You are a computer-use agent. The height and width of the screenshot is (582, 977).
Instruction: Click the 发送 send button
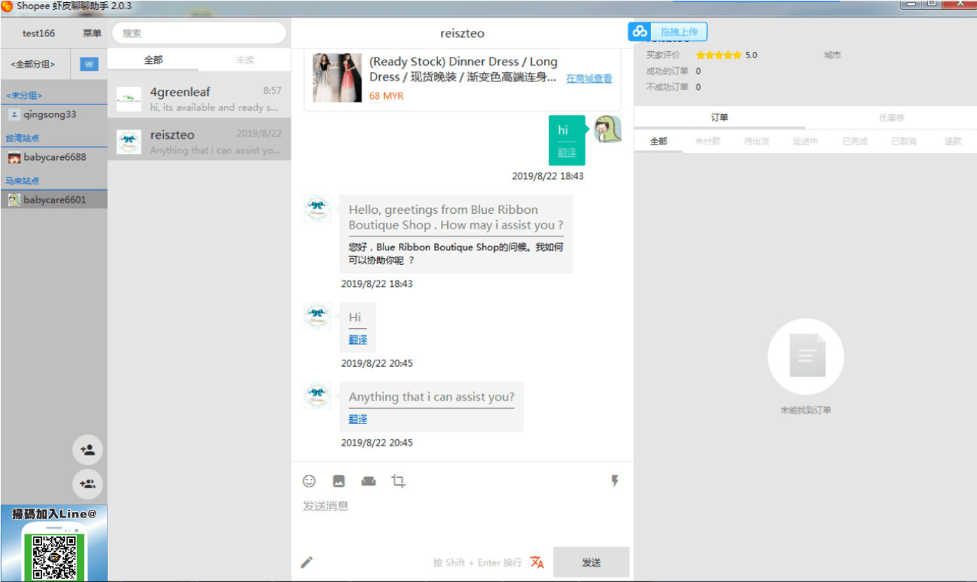[x=592, y=562]
